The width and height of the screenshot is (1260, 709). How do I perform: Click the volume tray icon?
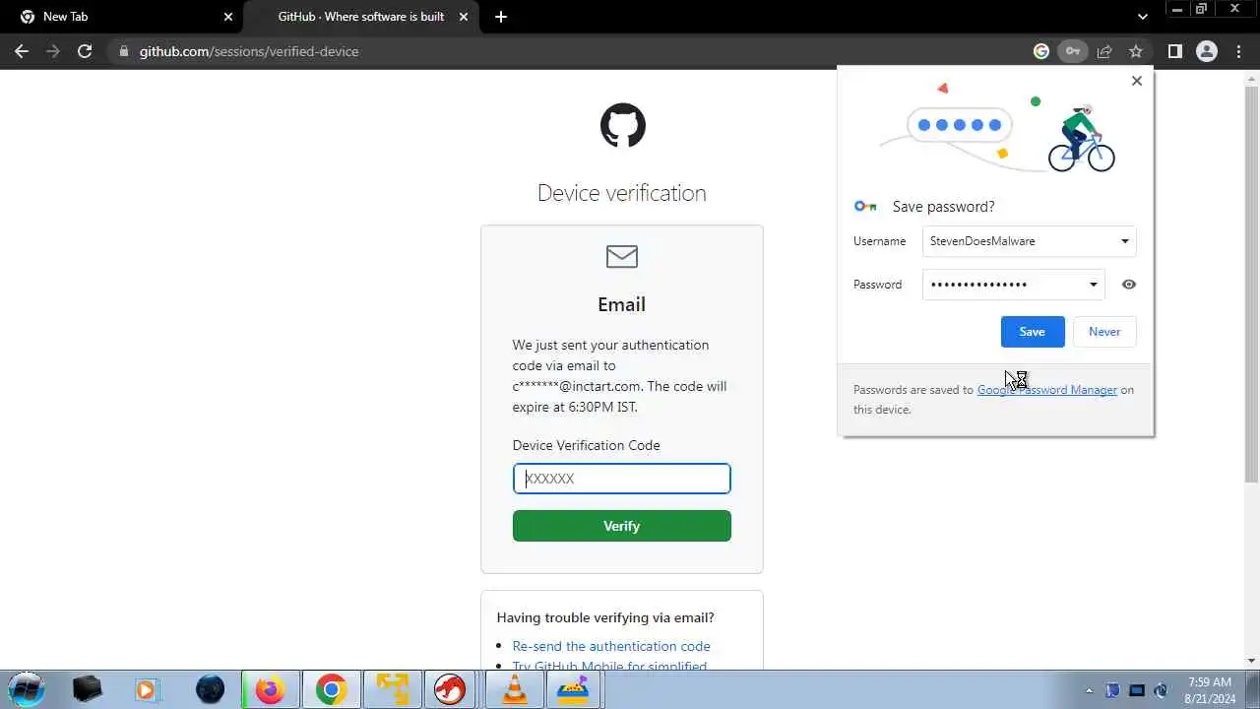point(1162,690)
